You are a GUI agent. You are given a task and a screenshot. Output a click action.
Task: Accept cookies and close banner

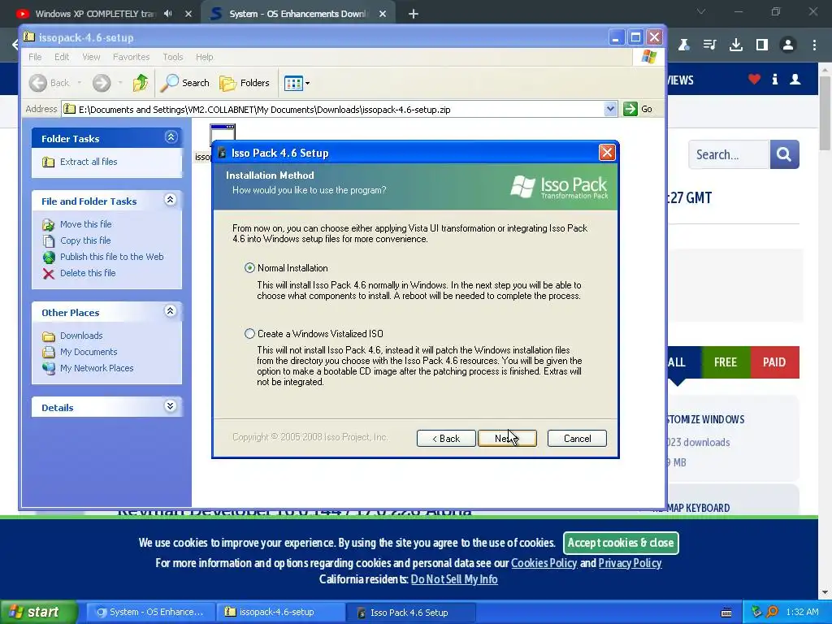621,543
